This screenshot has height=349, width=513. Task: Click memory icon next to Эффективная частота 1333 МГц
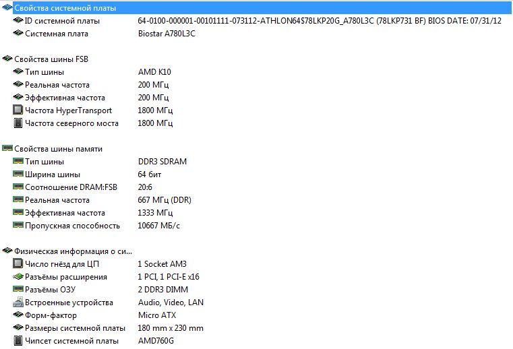tap(18, 212)
